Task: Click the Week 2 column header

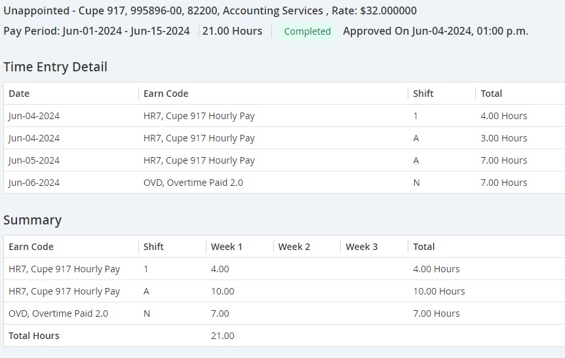Action: 294,247
